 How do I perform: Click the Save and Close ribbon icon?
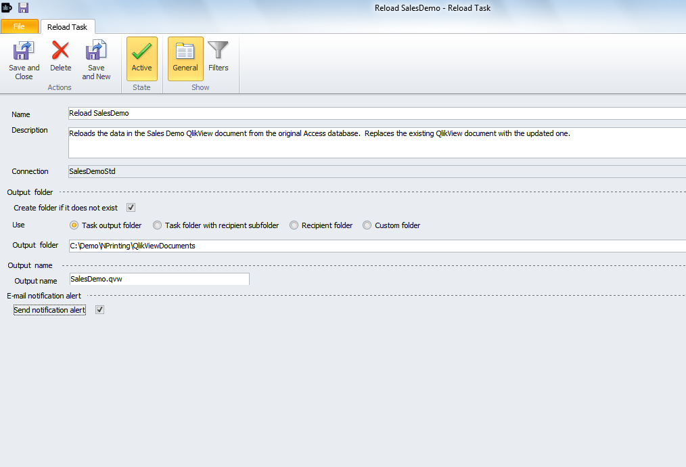point(24,60)
